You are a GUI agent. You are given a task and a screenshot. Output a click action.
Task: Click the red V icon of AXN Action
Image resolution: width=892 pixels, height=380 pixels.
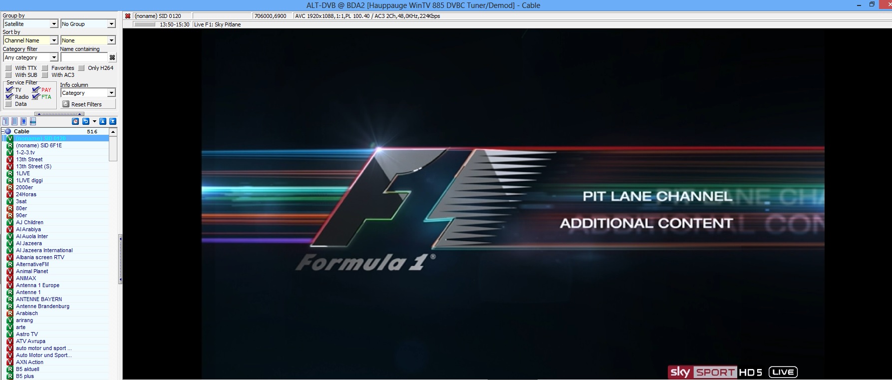[x=9, y=362]
